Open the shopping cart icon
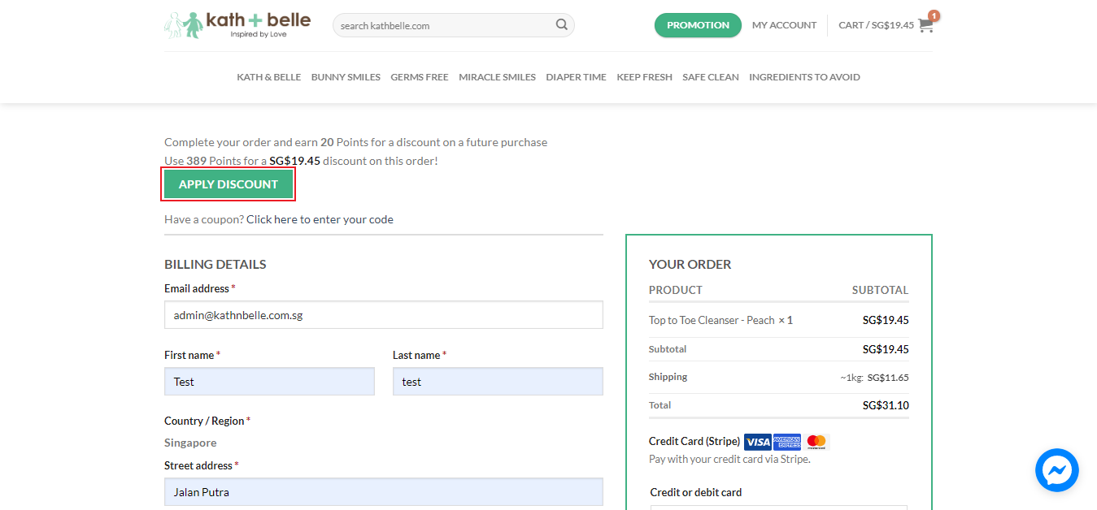This screenshot has width=1097, height=510. pyautogui.click(x=925, y=25)
